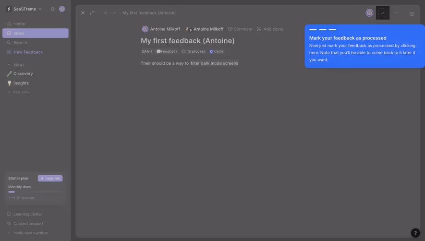
Task: Click the Monthly docs progress bar
Action: coord(35,192)
